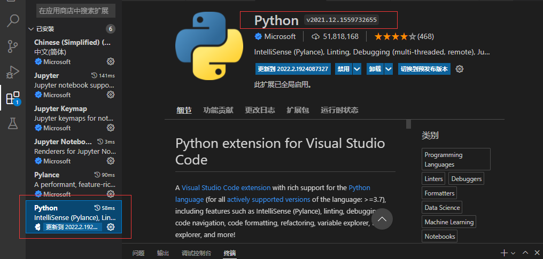Switch to the 功能贡献 tab
The image size is (543, 259).
tap(218, 111)
